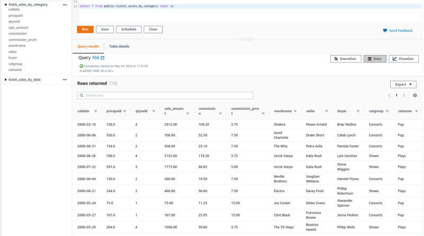Collapse the tickit_sales_by_category tree

pos(6,5)
